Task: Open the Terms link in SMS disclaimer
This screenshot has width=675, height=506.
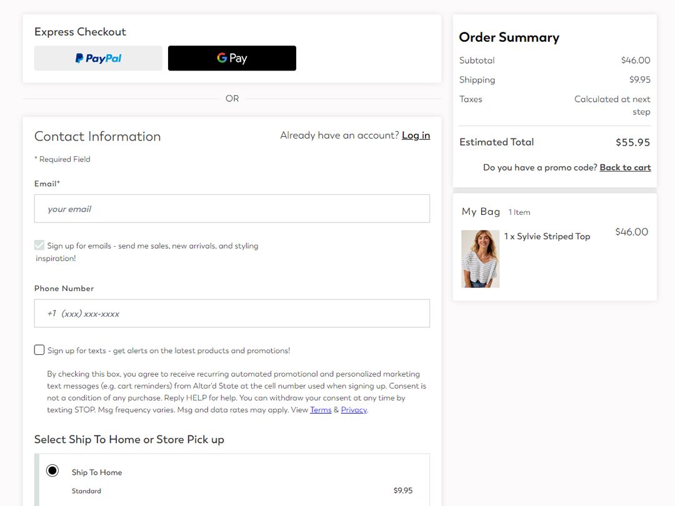Action: pos(321,410)
